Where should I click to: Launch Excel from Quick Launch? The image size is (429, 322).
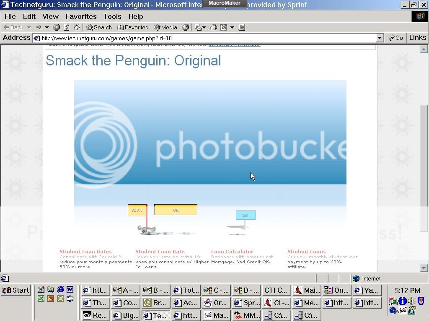tap(41, 299)
